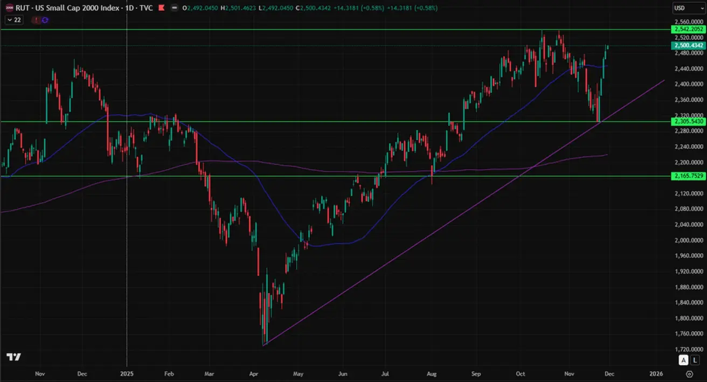707x382 pixels.
Task: Click the Apr label on time axis
Action: 253,373
